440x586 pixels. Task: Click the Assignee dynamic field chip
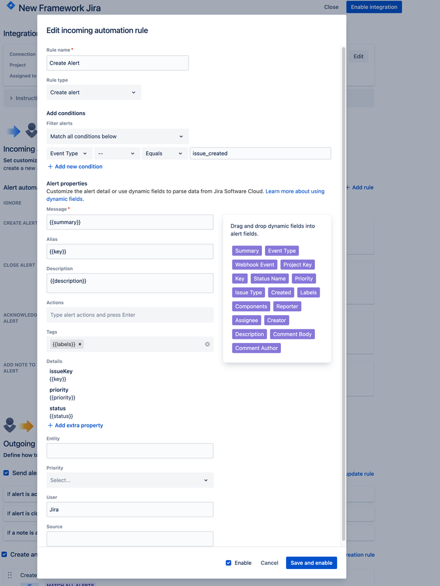coord(246,320)
